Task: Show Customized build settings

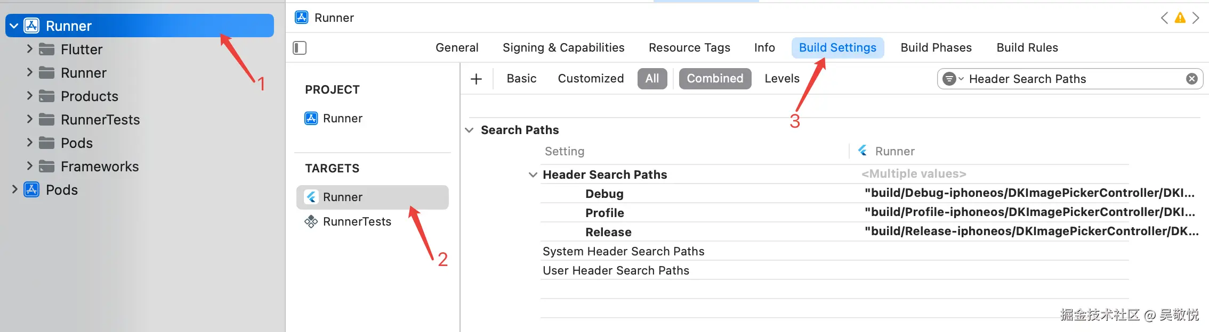Action: [590, 79]
